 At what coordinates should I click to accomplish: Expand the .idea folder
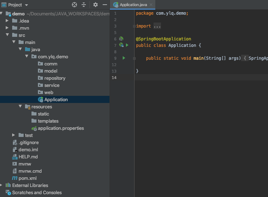pos(7,21)
